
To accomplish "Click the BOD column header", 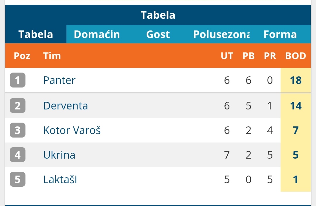I will [x=296, y=56].
